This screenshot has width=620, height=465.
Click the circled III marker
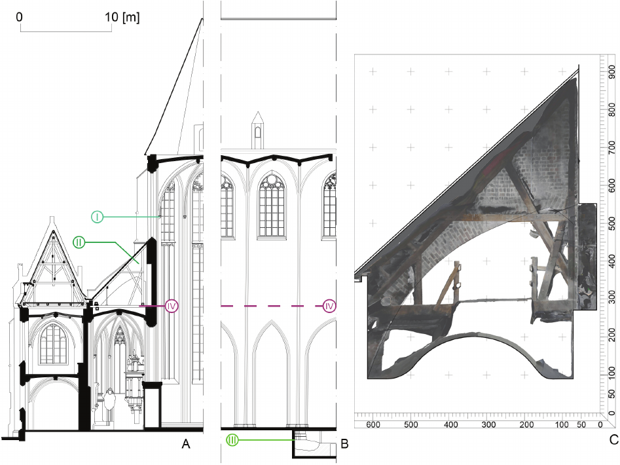232,440
